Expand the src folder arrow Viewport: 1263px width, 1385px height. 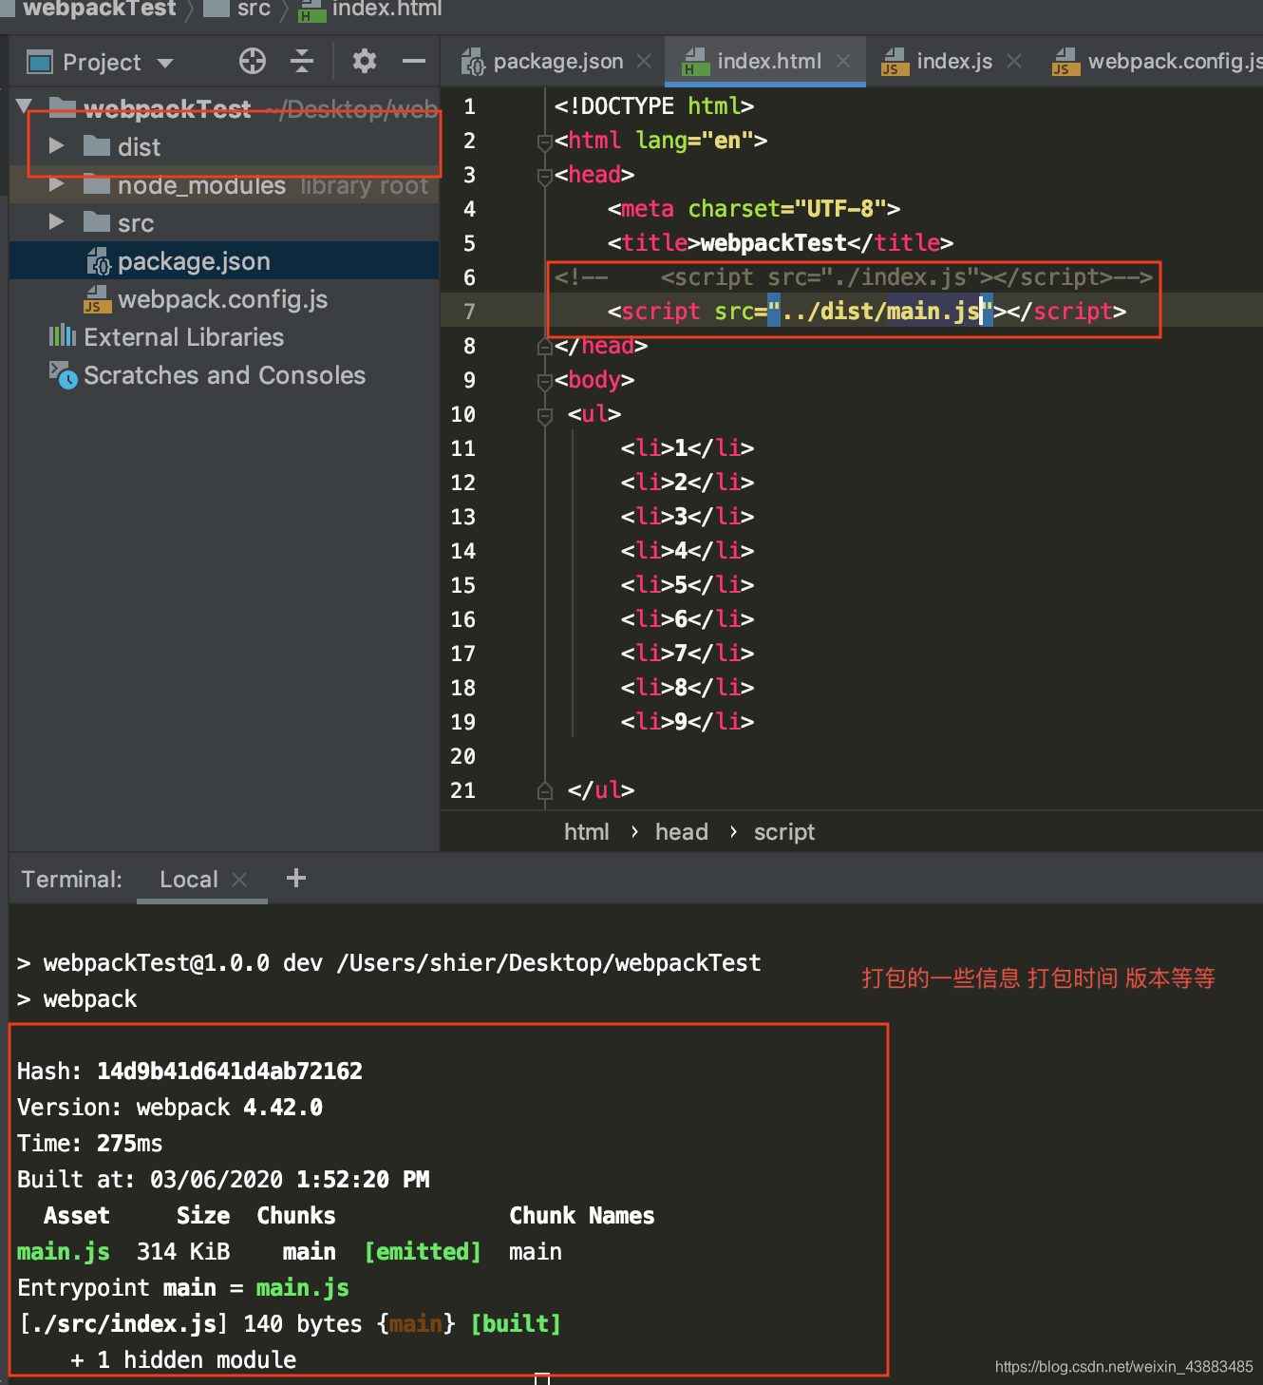click(x=56, y=221)
